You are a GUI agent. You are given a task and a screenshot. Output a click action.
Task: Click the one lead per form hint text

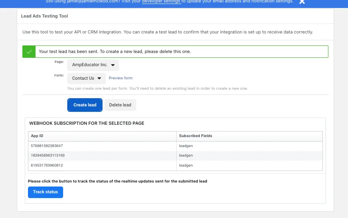(x=157, y=88)
